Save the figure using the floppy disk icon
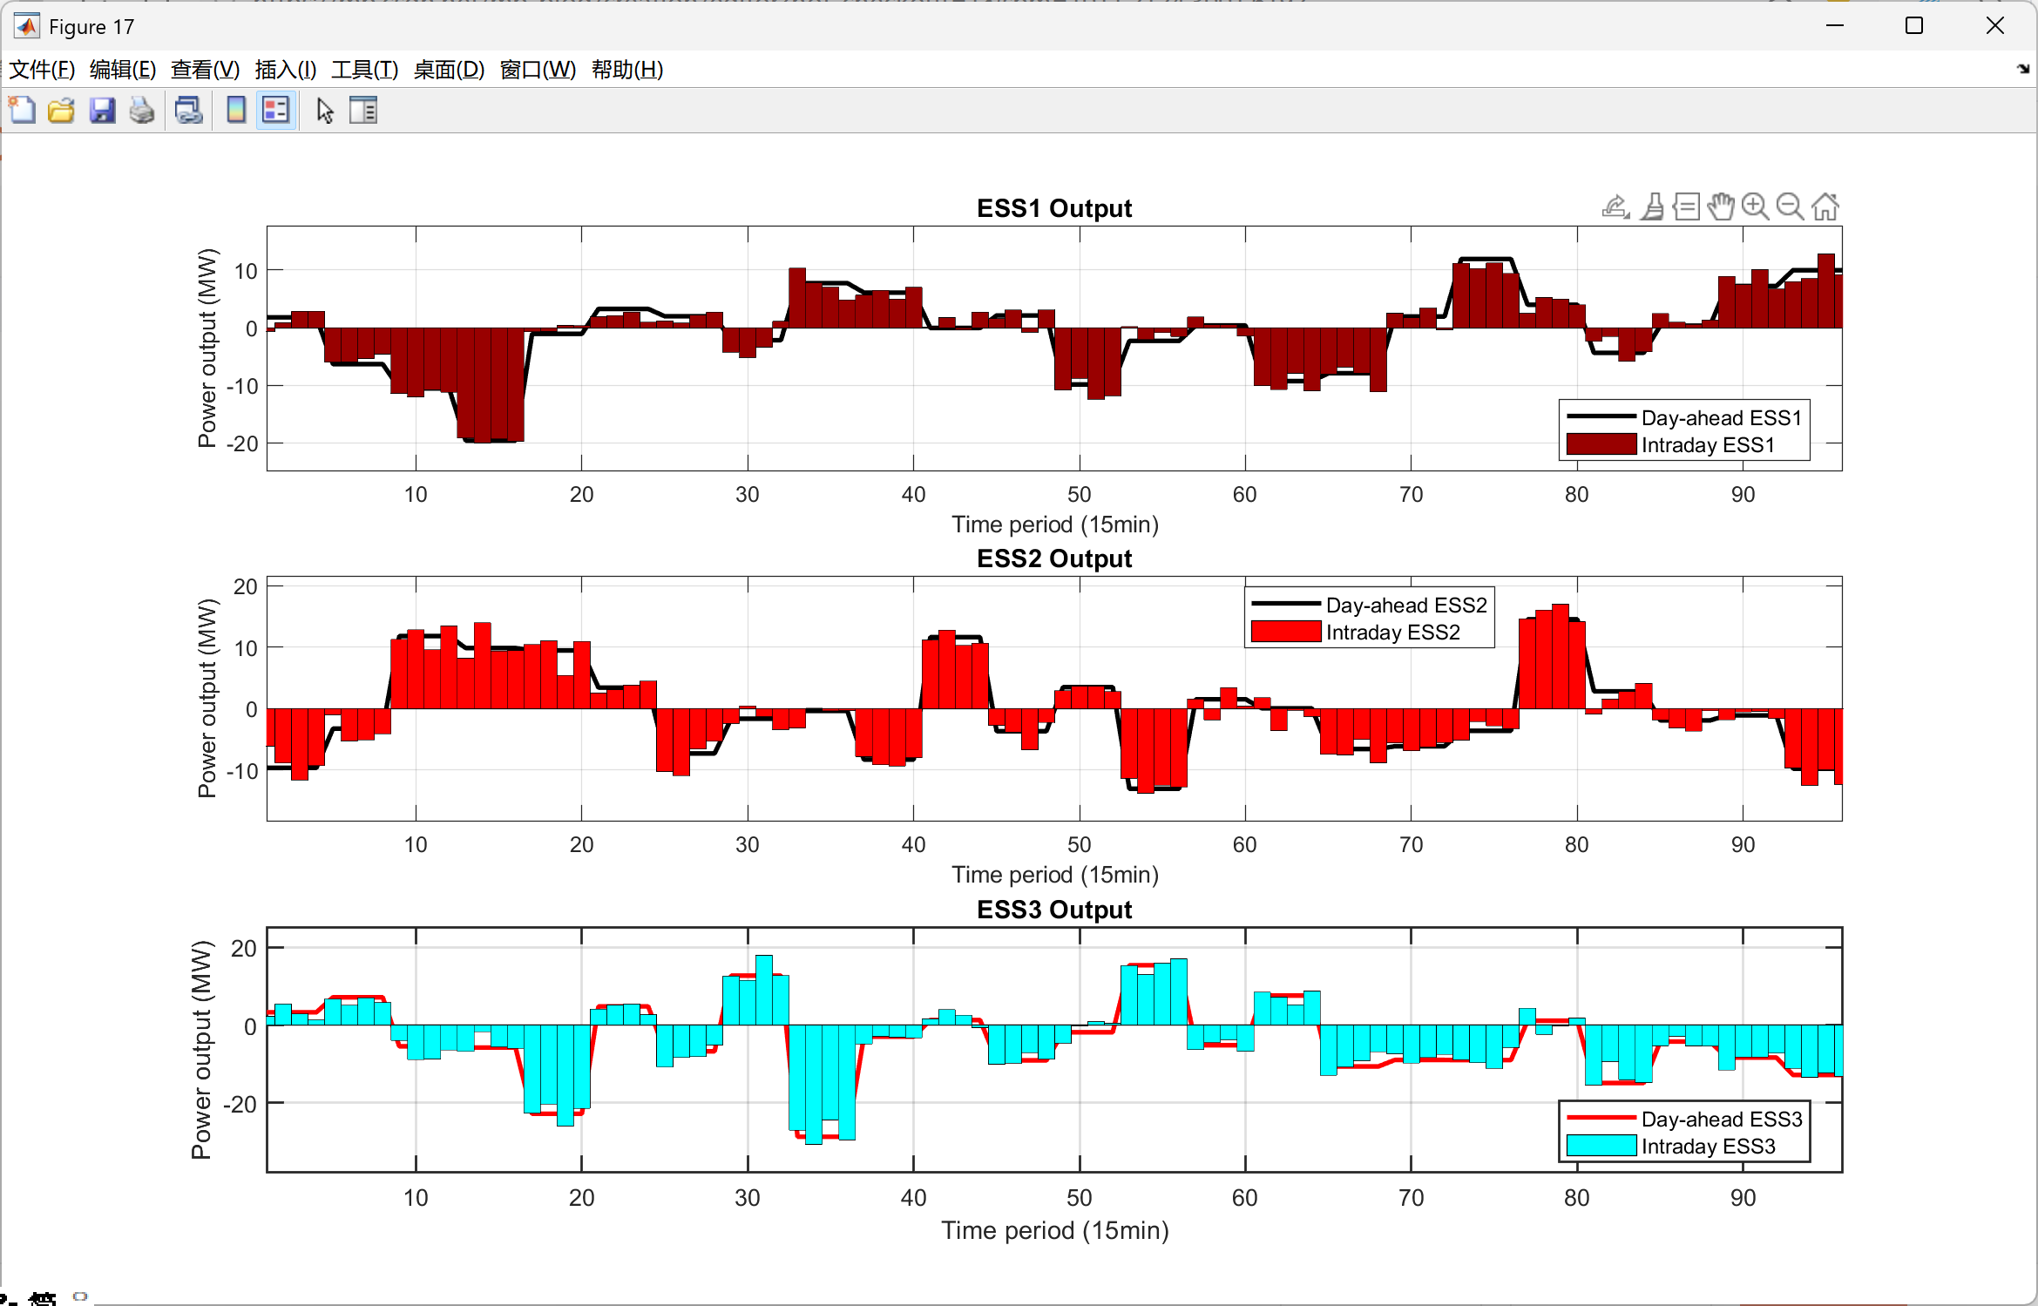Image resolution: width=2038 pixels, height=1306 pixels. pos(102,111)
